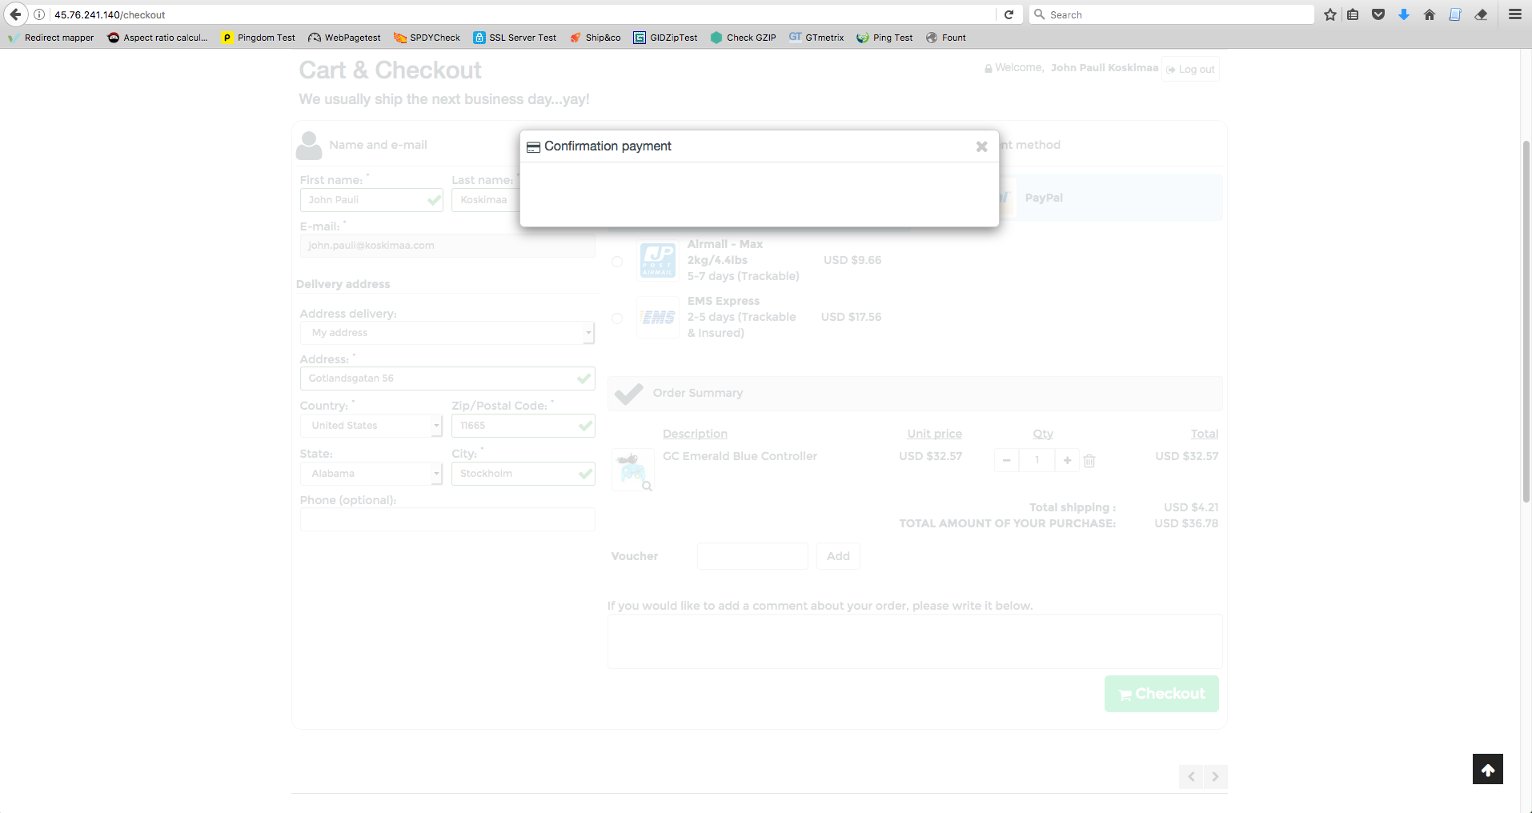The height and width of the screenshot is (813, 1532).
Task: Select Airmail - Max shipping option
Action: tap(616, 262)
